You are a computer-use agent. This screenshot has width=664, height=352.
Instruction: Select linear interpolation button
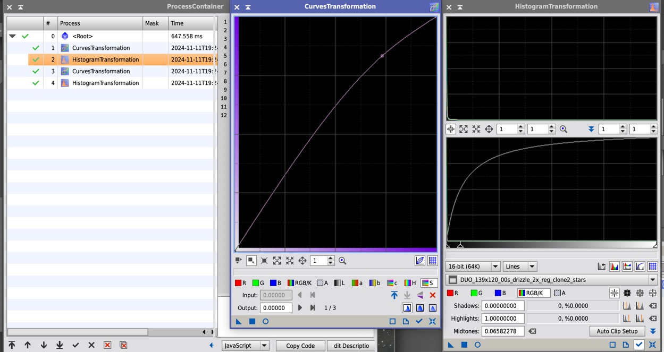click(x=433, y=308)
